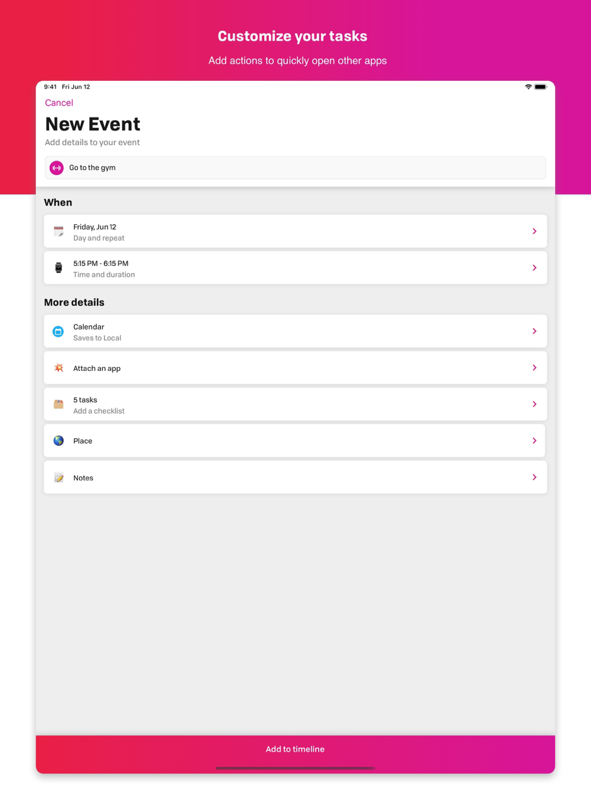Expand the Place row chevron
591x788 pixels.
pyautogui.click(x=534, y=441)
